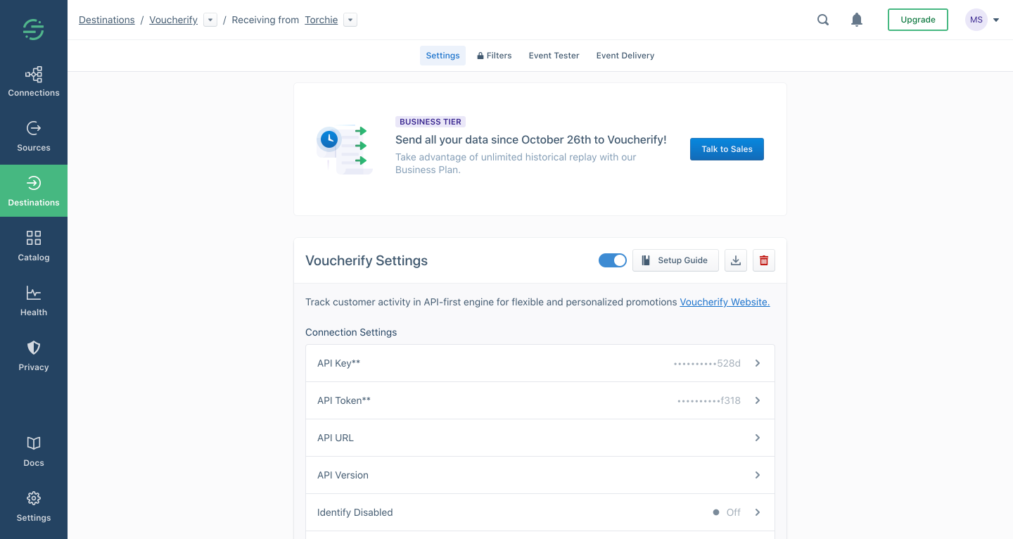The width and height of the screenshot is (1013, 539).
Task: Click the Voucherify Settings title
Action: pyautogui.click(x=367, y=260)
